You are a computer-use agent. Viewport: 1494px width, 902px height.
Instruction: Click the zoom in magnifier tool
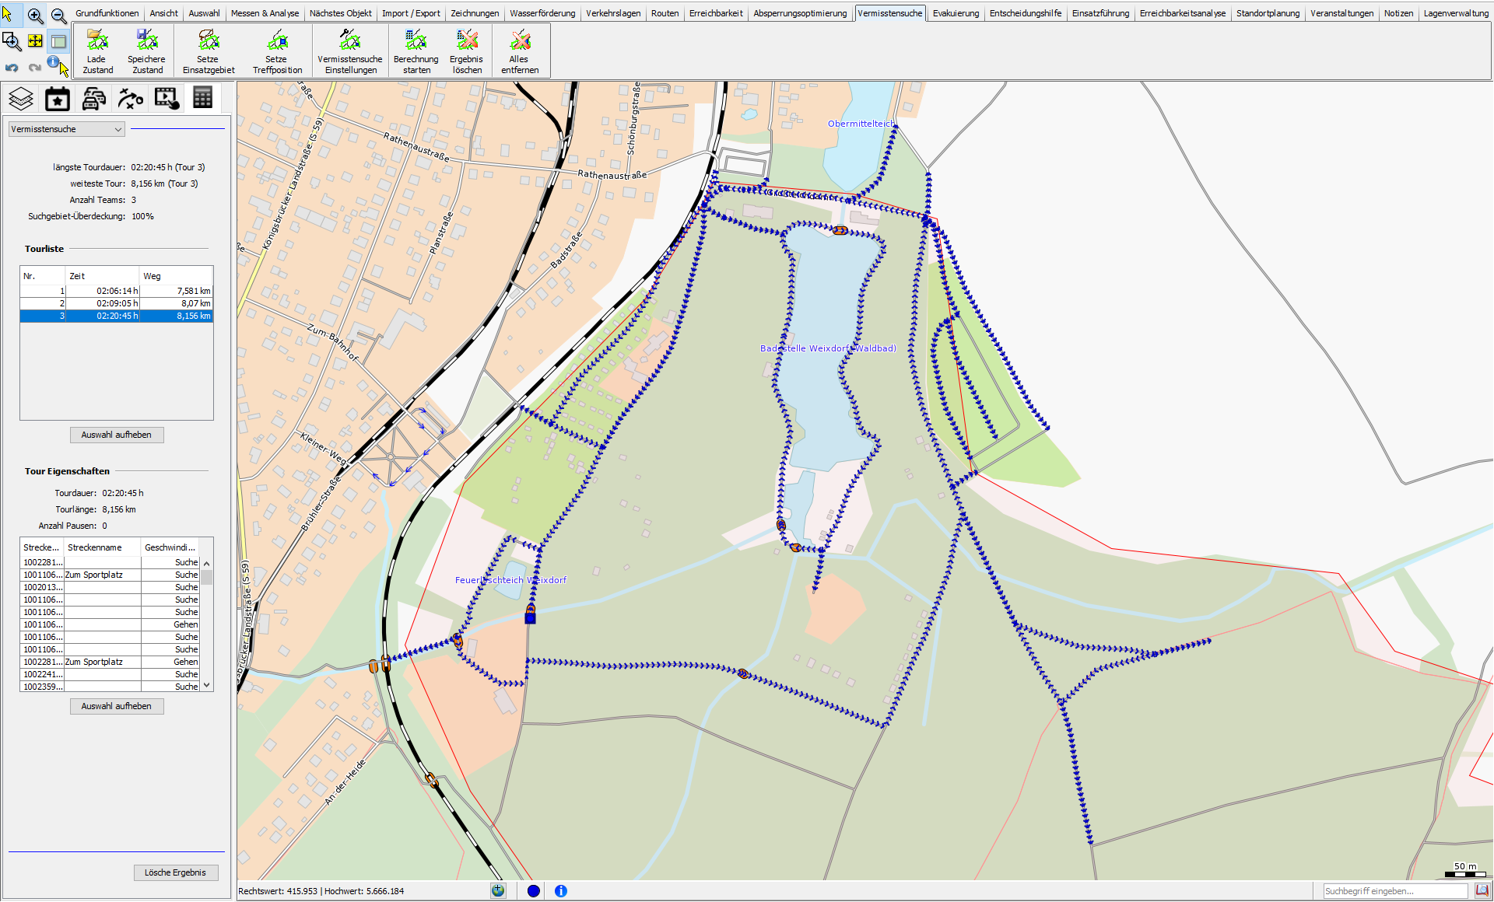35,15
